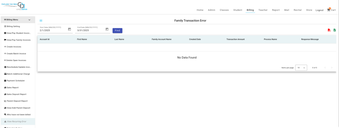
Task: Open the Home menu
Action: (x=200, y=10)
